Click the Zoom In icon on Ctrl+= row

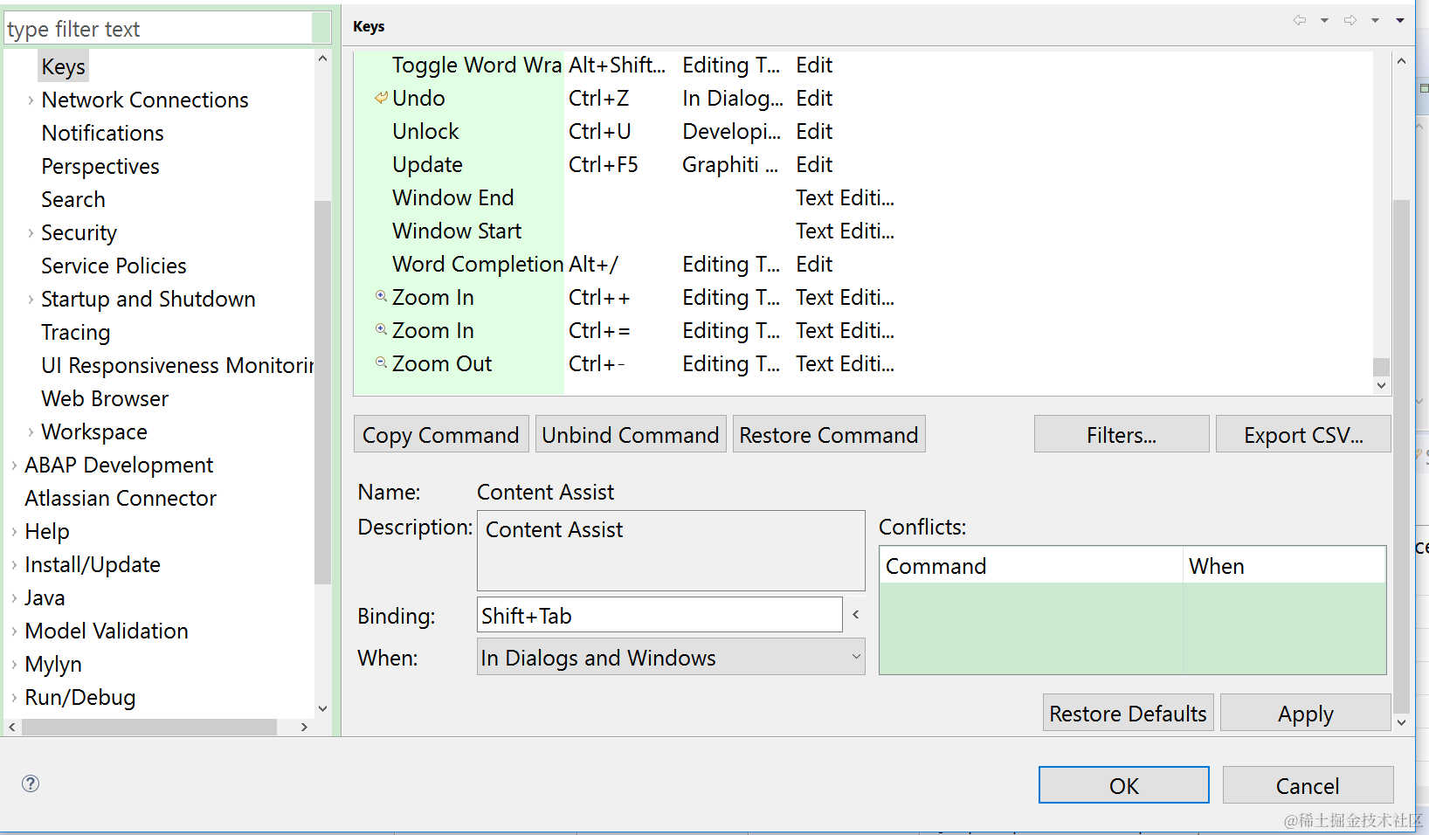tap(381, 329)
